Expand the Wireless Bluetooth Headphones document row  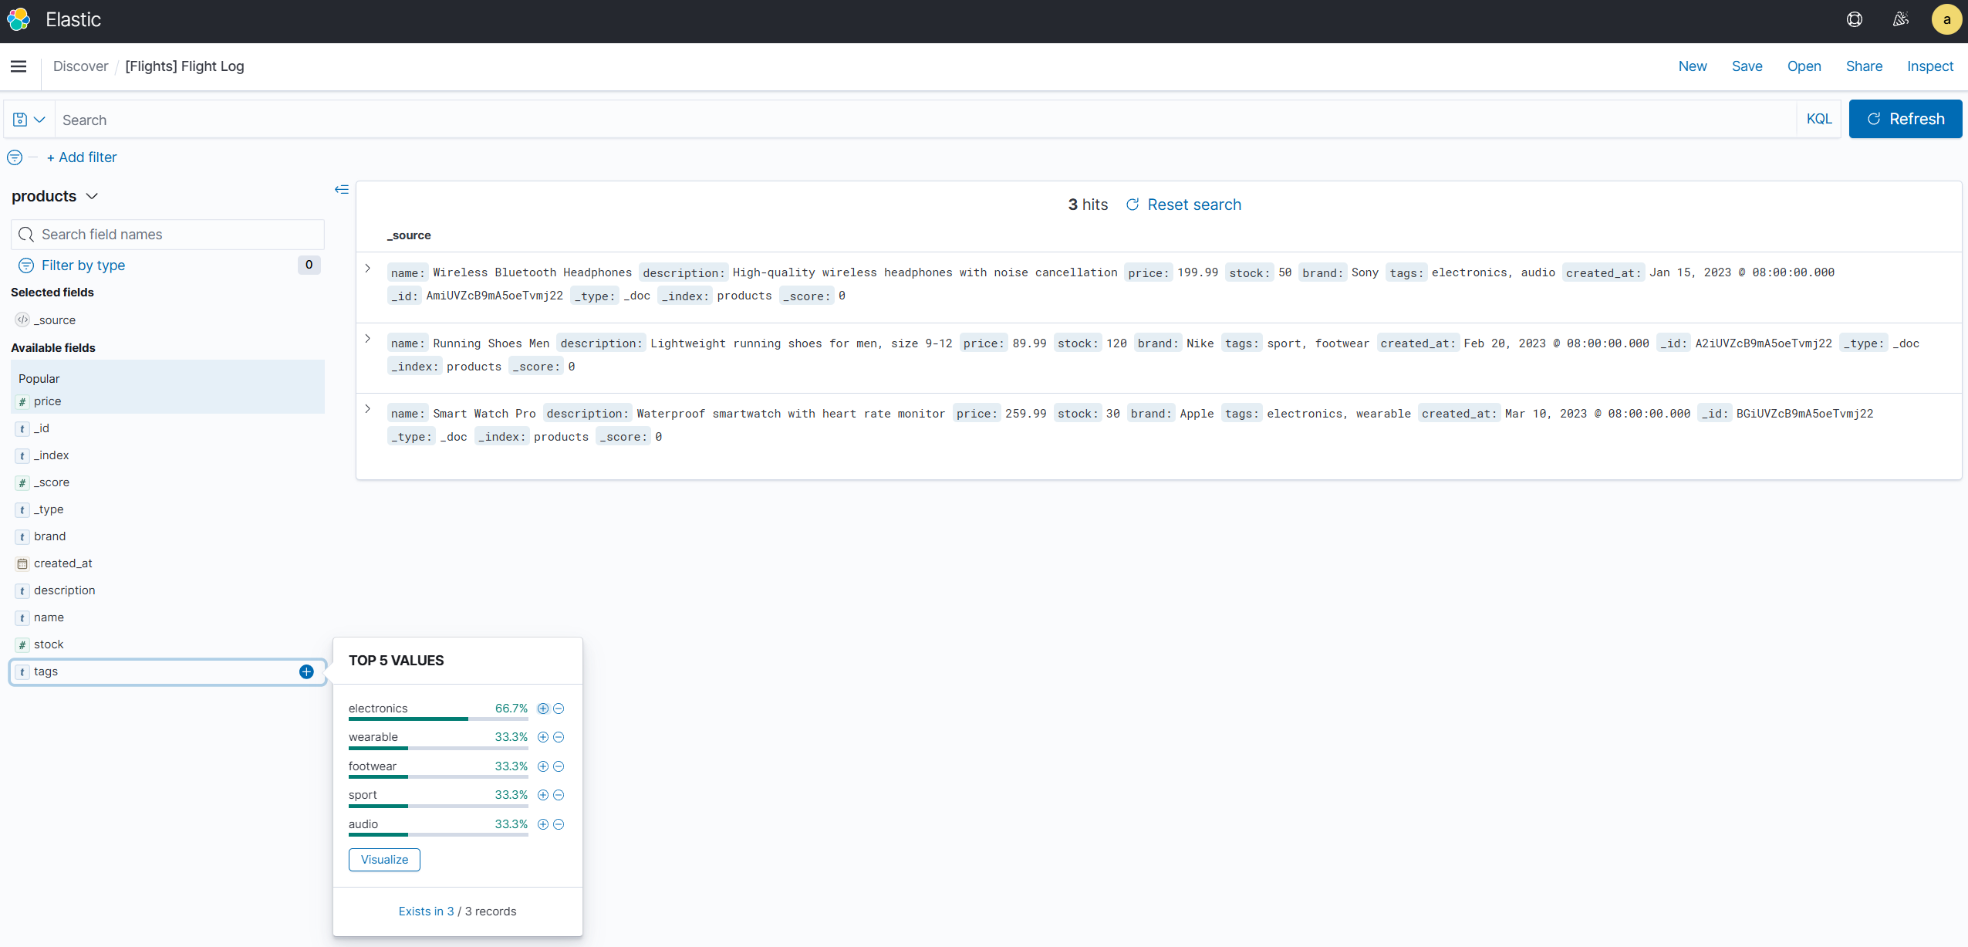click(368, 269)
